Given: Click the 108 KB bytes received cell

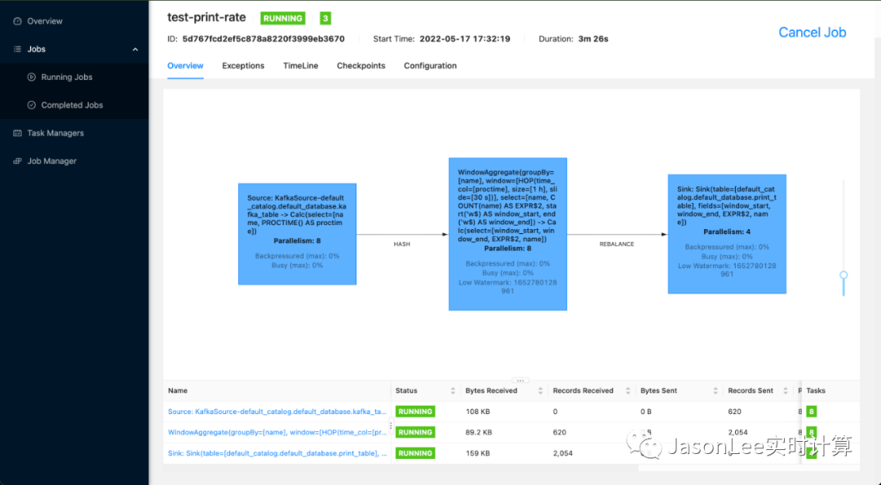Looking at the screenshot, I should point(477,412).
